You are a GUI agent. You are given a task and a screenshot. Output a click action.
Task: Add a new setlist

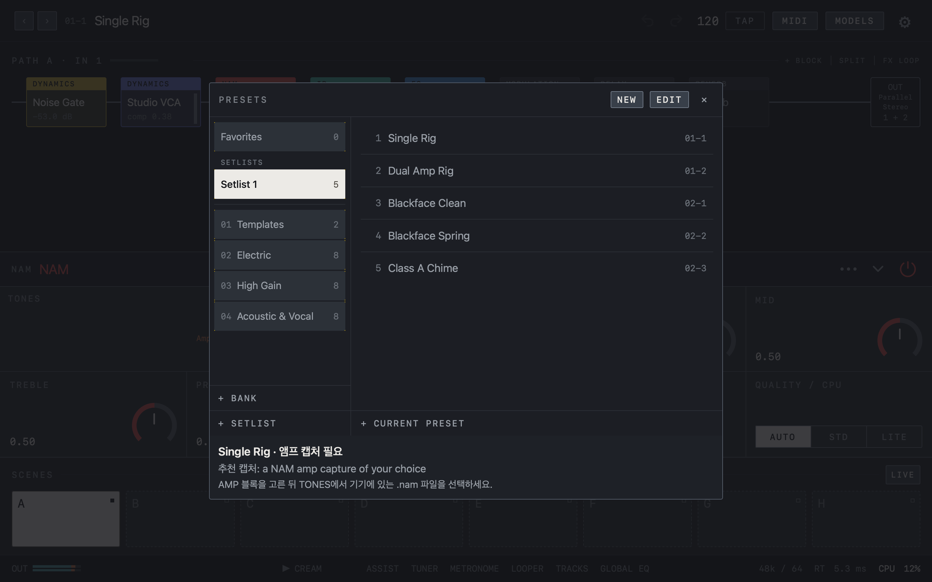pyautogui.click(x=280, y=424)
